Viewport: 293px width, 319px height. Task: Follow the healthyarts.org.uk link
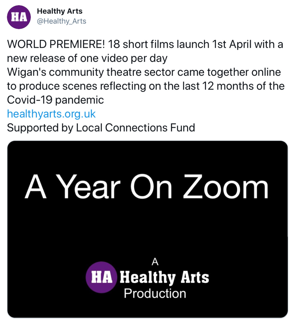pos(51,114)
